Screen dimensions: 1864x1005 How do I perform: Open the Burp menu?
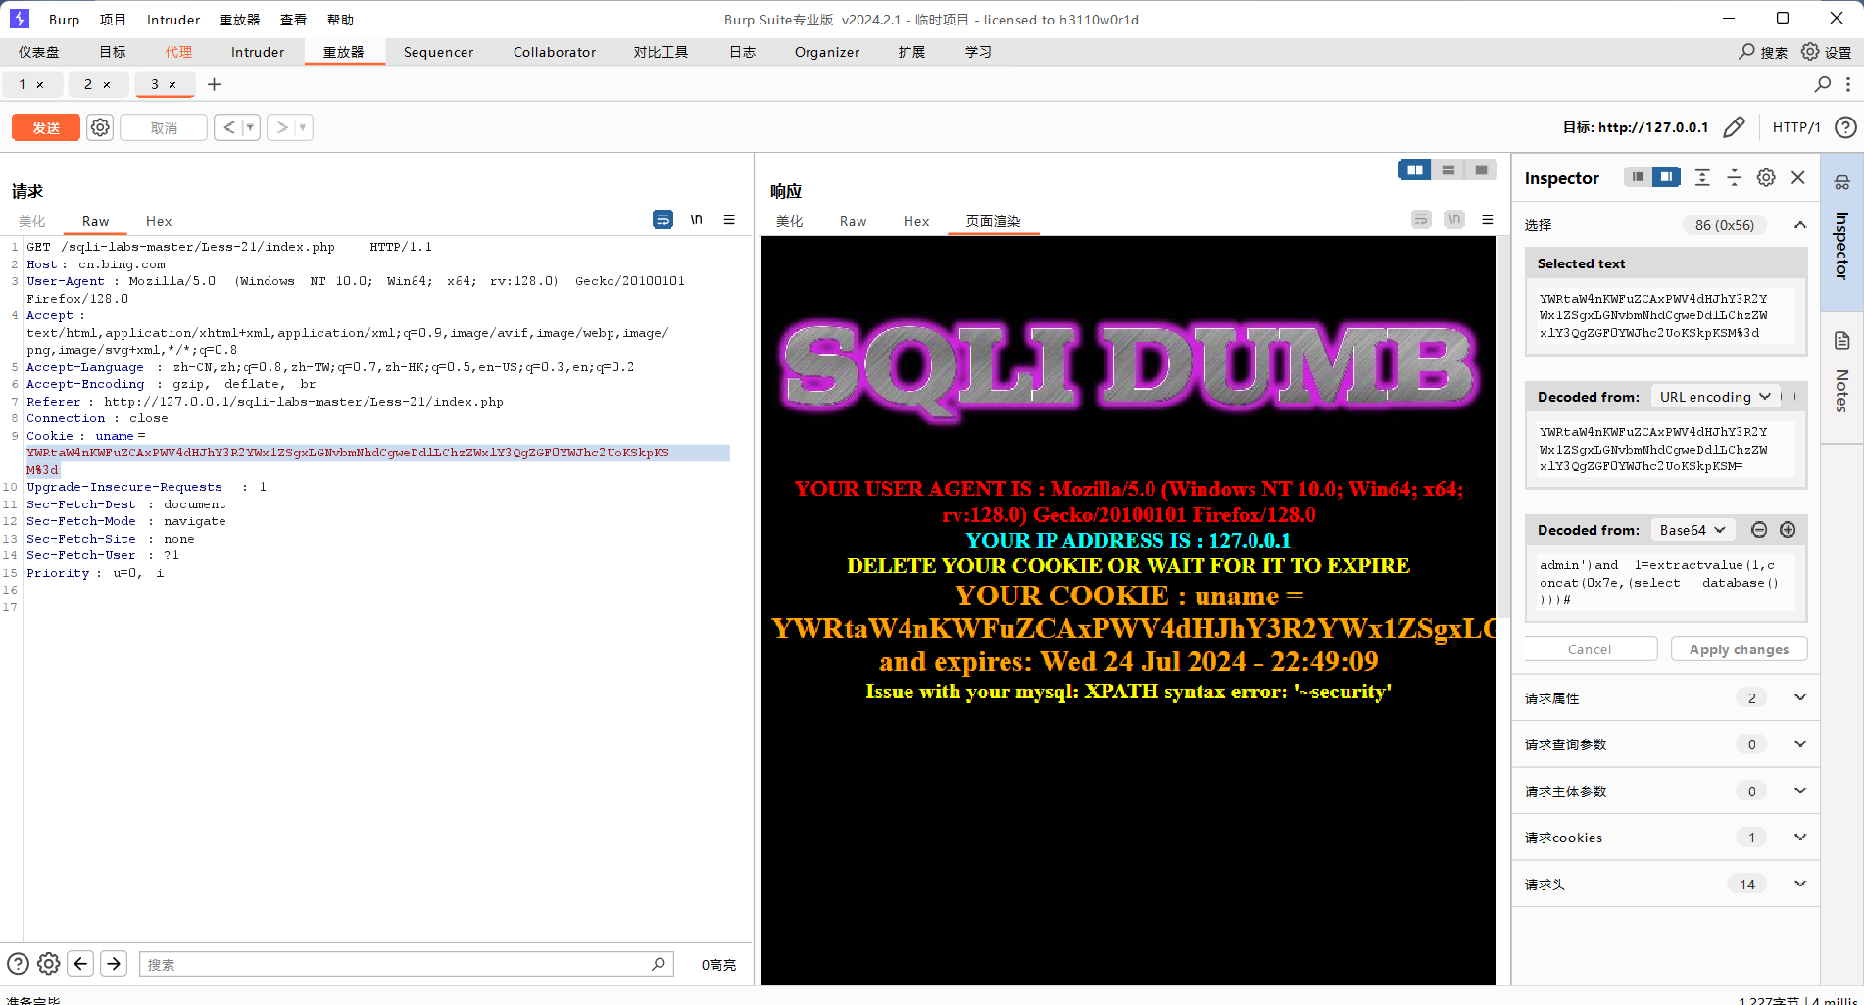pos(64,20)
